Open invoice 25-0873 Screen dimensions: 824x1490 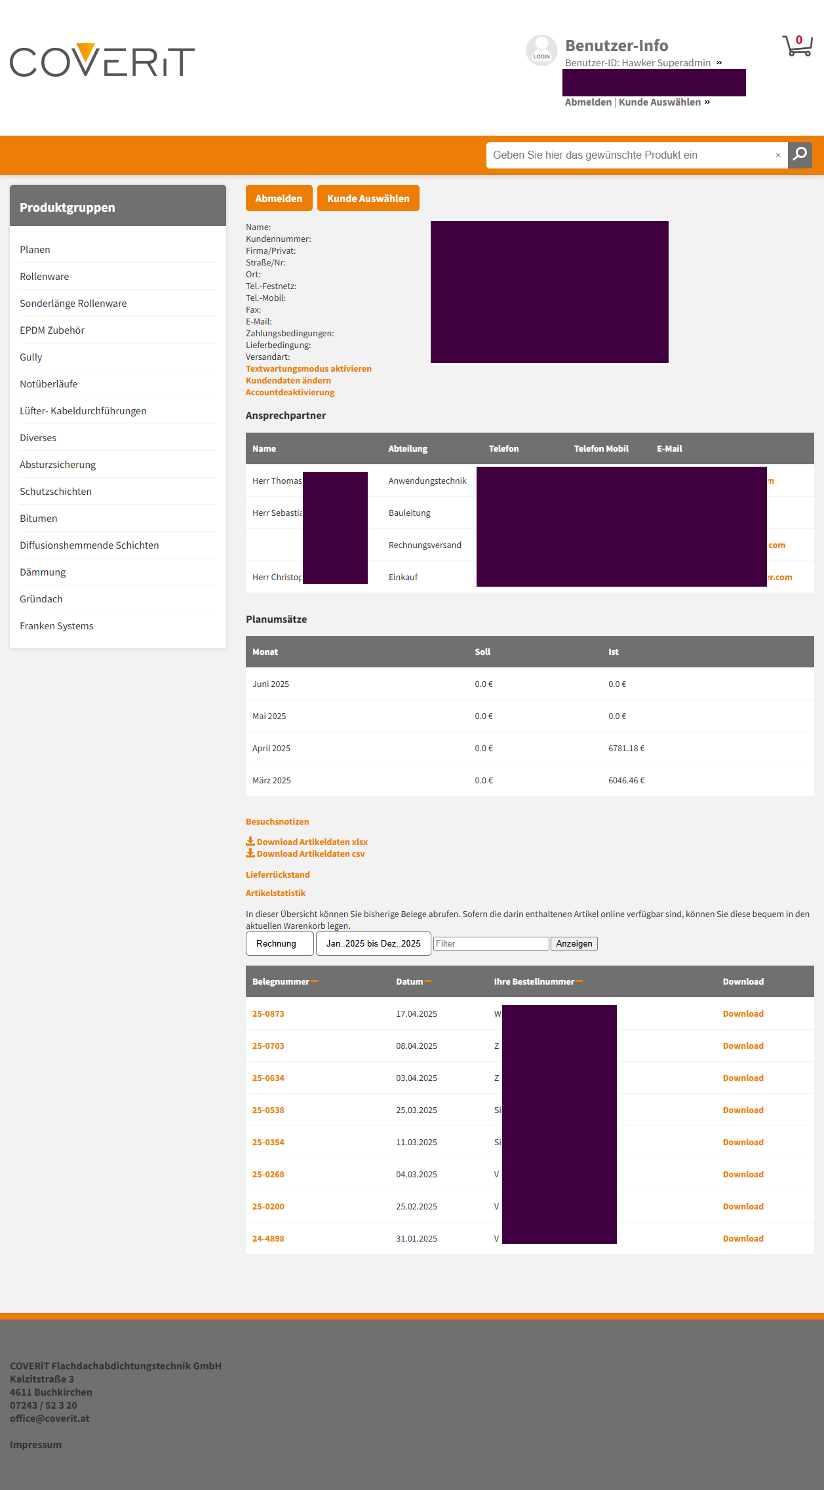click(268, 1014)
